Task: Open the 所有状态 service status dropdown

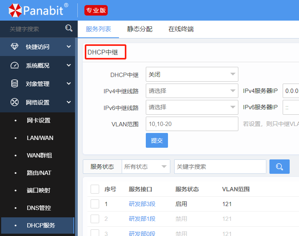Action: tap(146, 167)
